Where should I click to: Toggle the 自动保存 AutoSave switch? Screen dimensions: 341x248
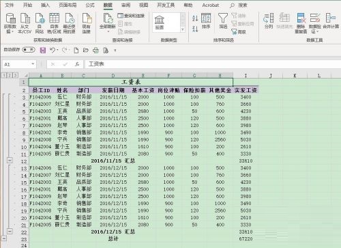(x=29, y=49)
